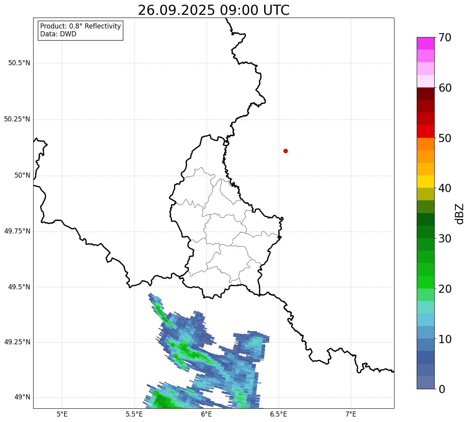Image resolution: width=469 pixels, height=422 pixels.
Task: Click the yellow colorbar swatch just above 40 dBZ
Action: point(425,182)
